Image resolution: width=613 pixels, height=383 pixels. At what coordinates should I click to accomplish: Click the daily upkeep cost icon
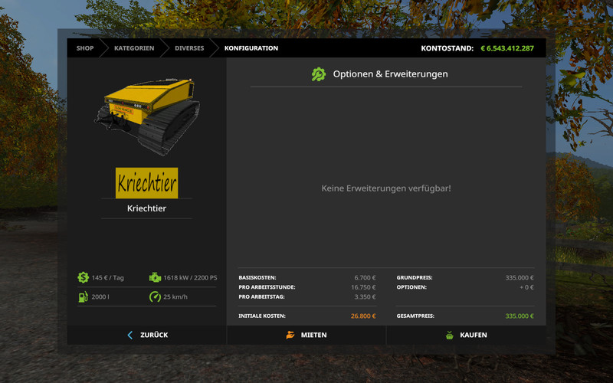(83, 277)
